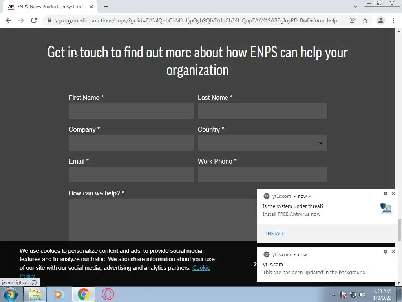Open the Chrome profile avatar icon
Viewport: 402px width, 302px height.
click(381, 20)
